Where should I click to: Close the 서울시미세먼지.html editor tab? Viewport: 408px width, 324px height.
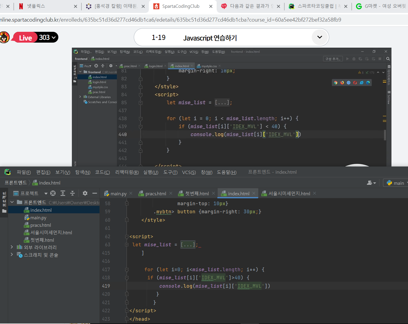[x=314, y=193]
